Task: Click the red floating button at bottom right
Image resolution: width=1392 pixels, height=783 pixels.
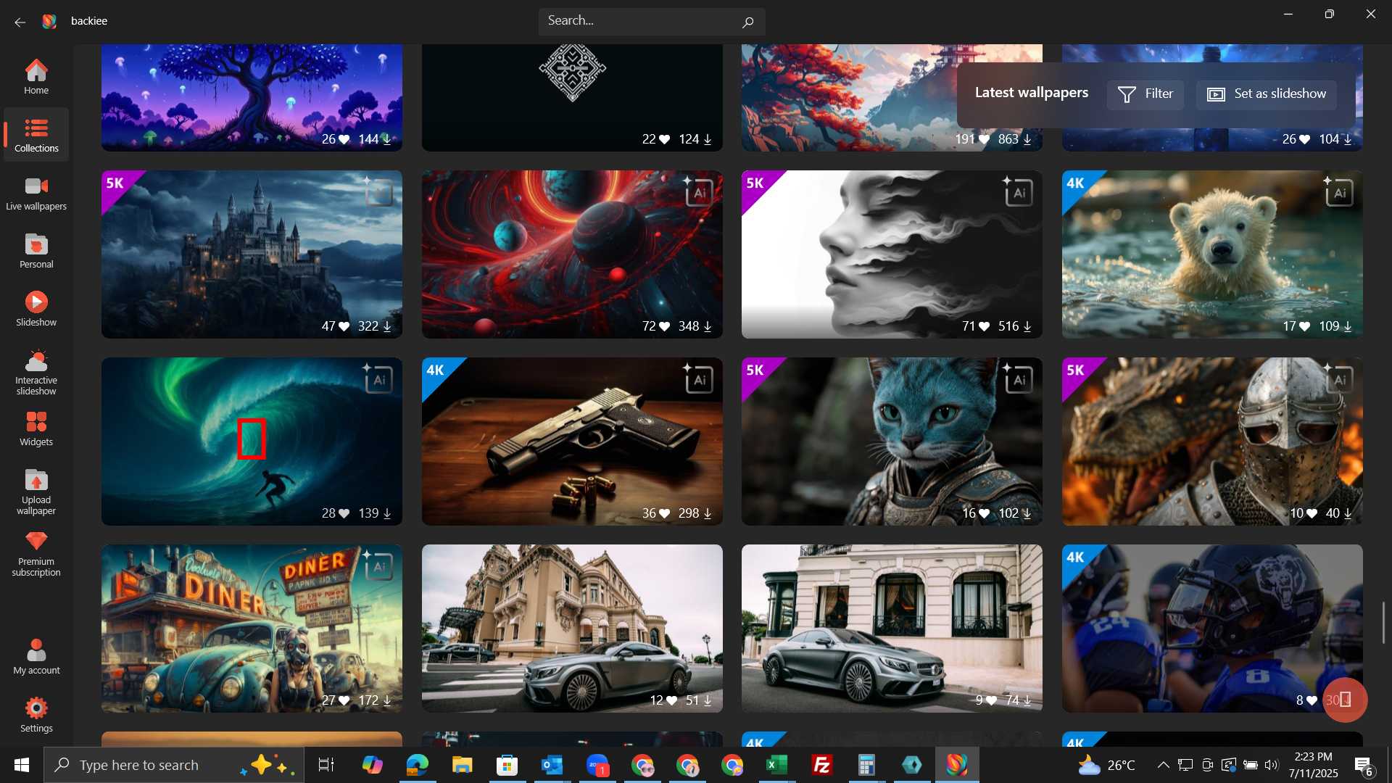Action: click(1346, 700)
